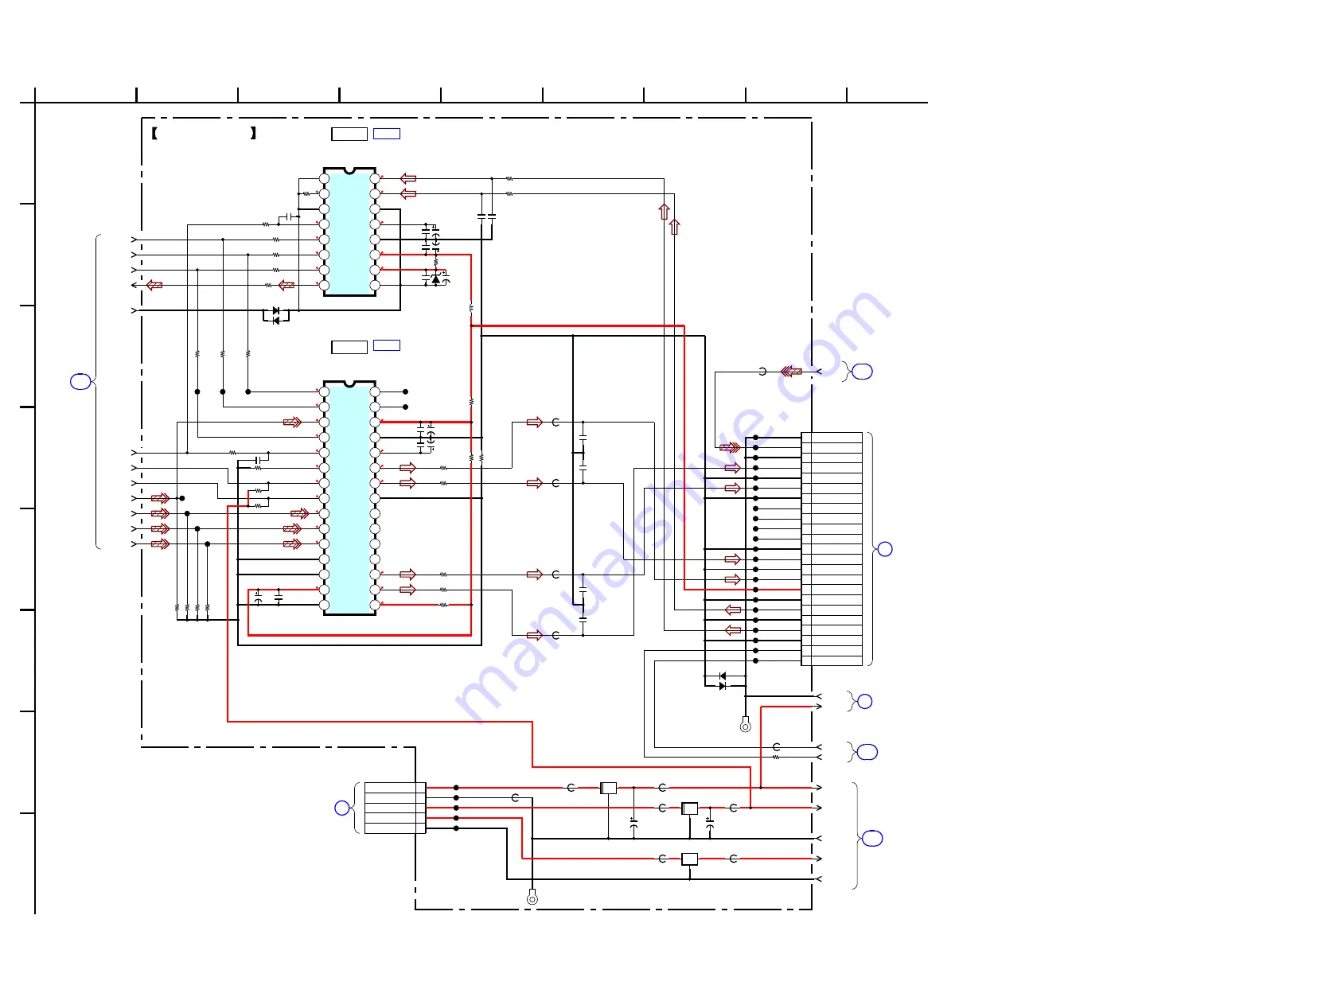Image resolution: width=1337 pixels, height=1005 pixels.
Task: Click the blue oval marker beside the left bracket
Action: pyautogui.click(x=80, y=382)
